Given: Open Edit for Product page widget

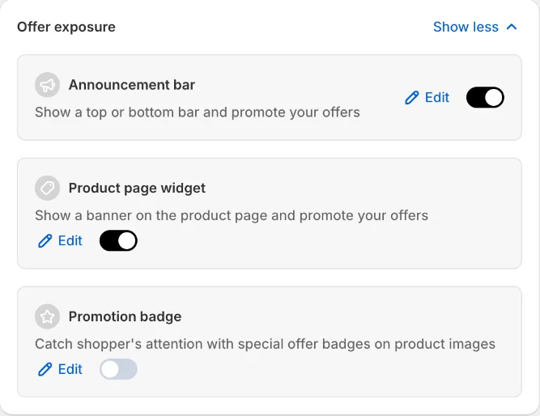Looking at the screenshot, I should (60, 240).
